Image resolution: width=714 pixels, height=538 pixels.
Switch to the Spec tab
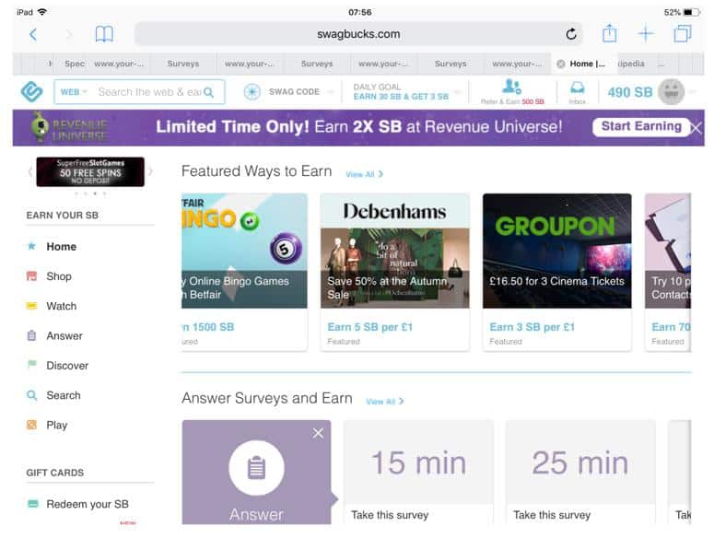[x=75, y=64]
